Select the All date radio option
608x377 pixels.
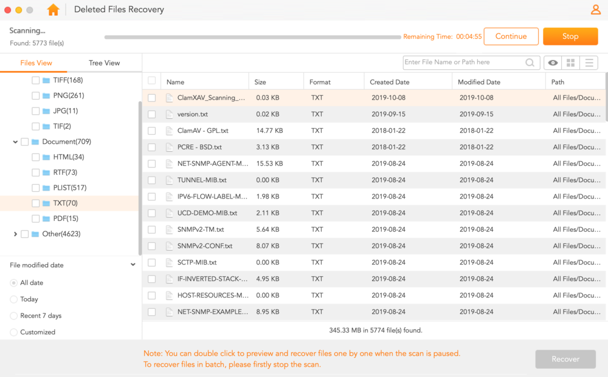coord(13,283)
